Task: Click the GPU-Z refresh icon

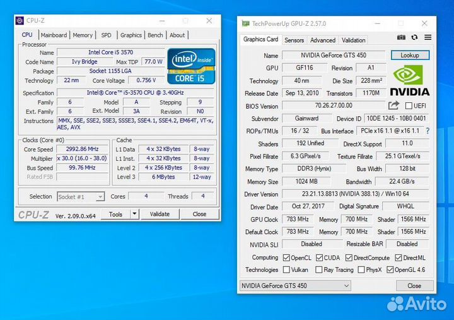Action: coord(414,38)
